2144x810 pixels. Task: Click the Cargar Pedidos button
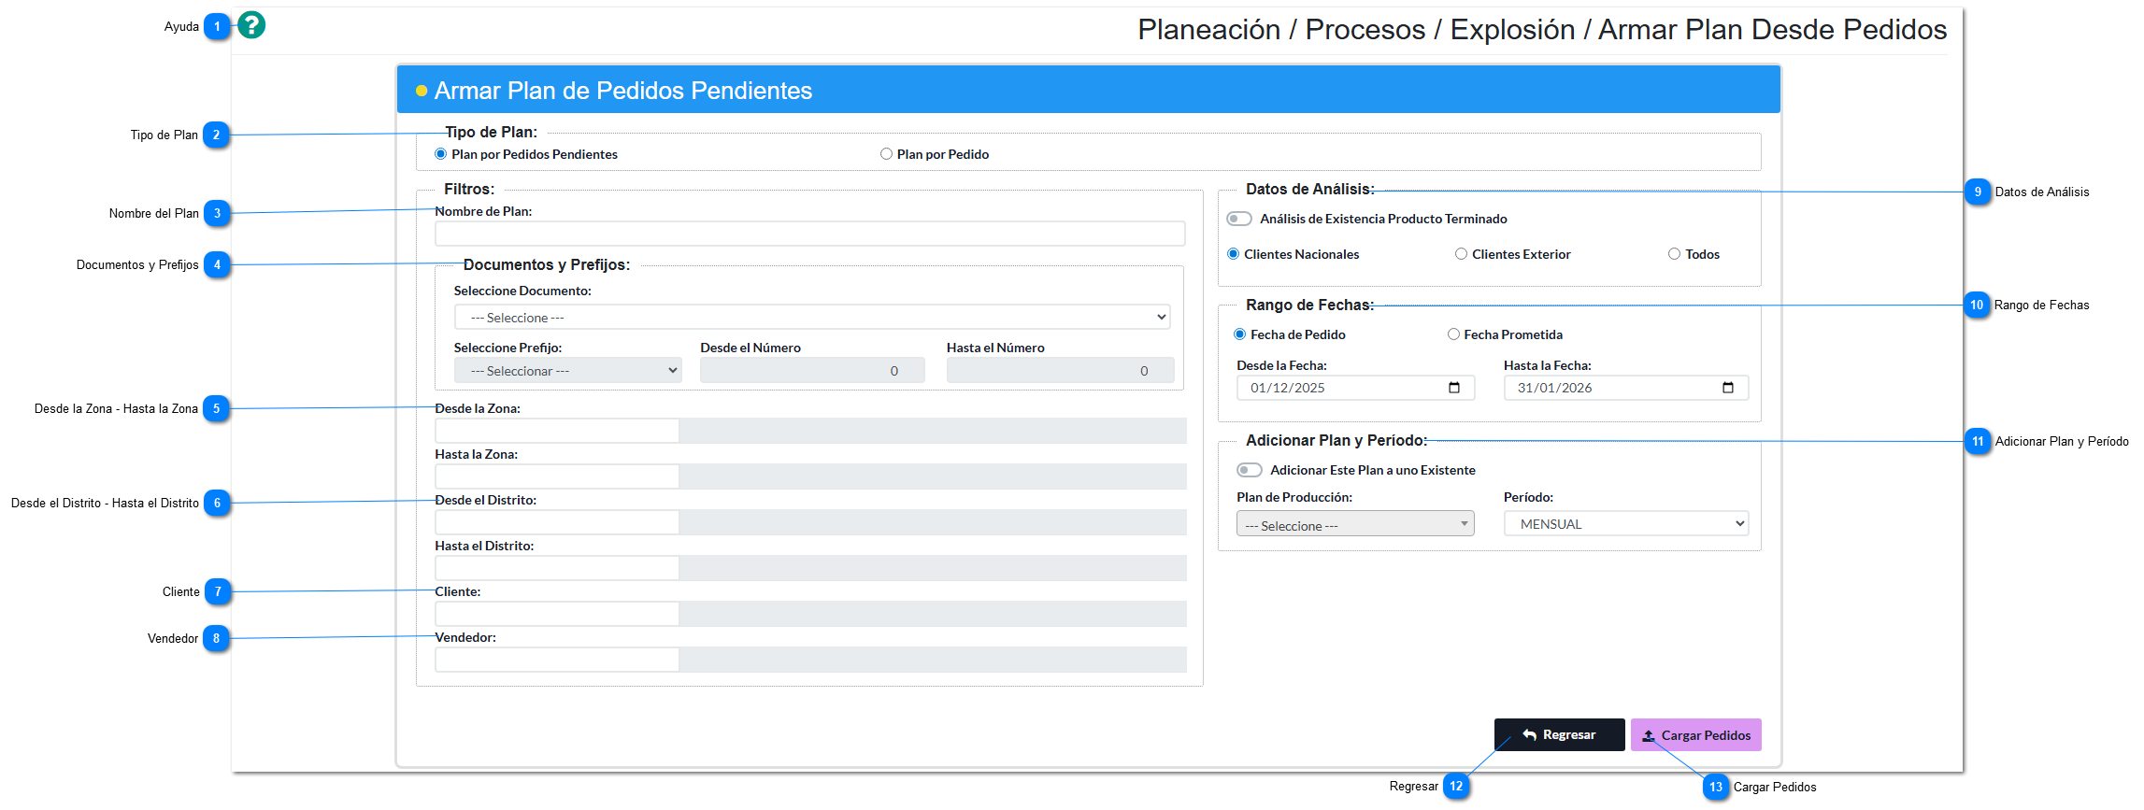tap(1695, 735)
